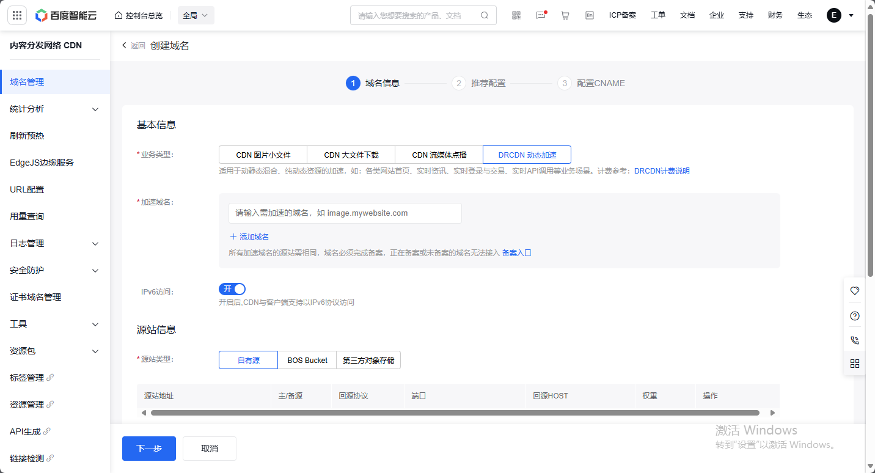The width and height of the screenshot is (875, 473).
Task: Click the phone contact icon
Action: 855,340
